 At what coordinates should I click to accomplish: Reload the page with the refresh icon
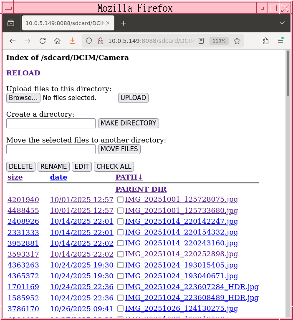click(x=43, y=41)
